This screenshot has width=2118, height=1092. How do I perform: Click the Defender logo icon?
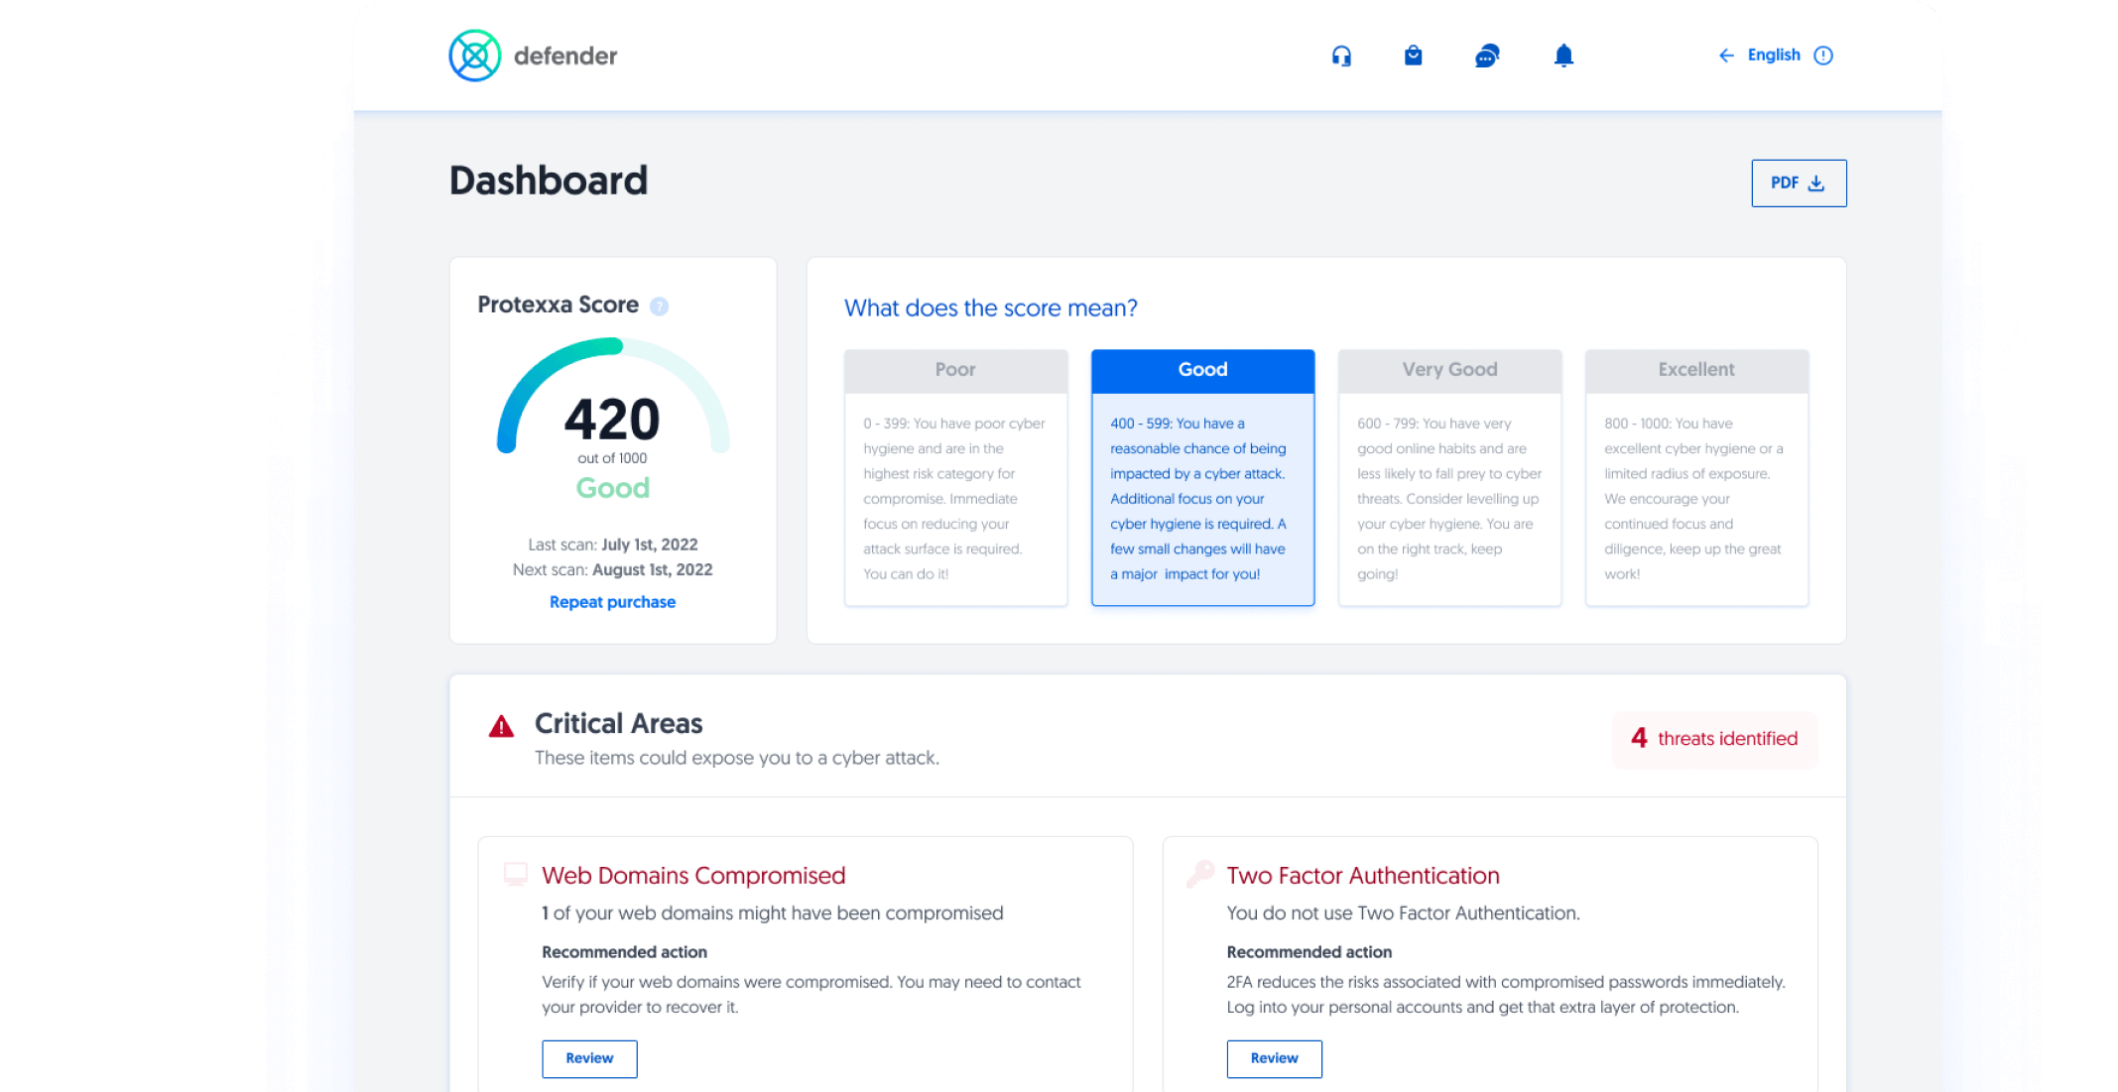coord(473,56)
